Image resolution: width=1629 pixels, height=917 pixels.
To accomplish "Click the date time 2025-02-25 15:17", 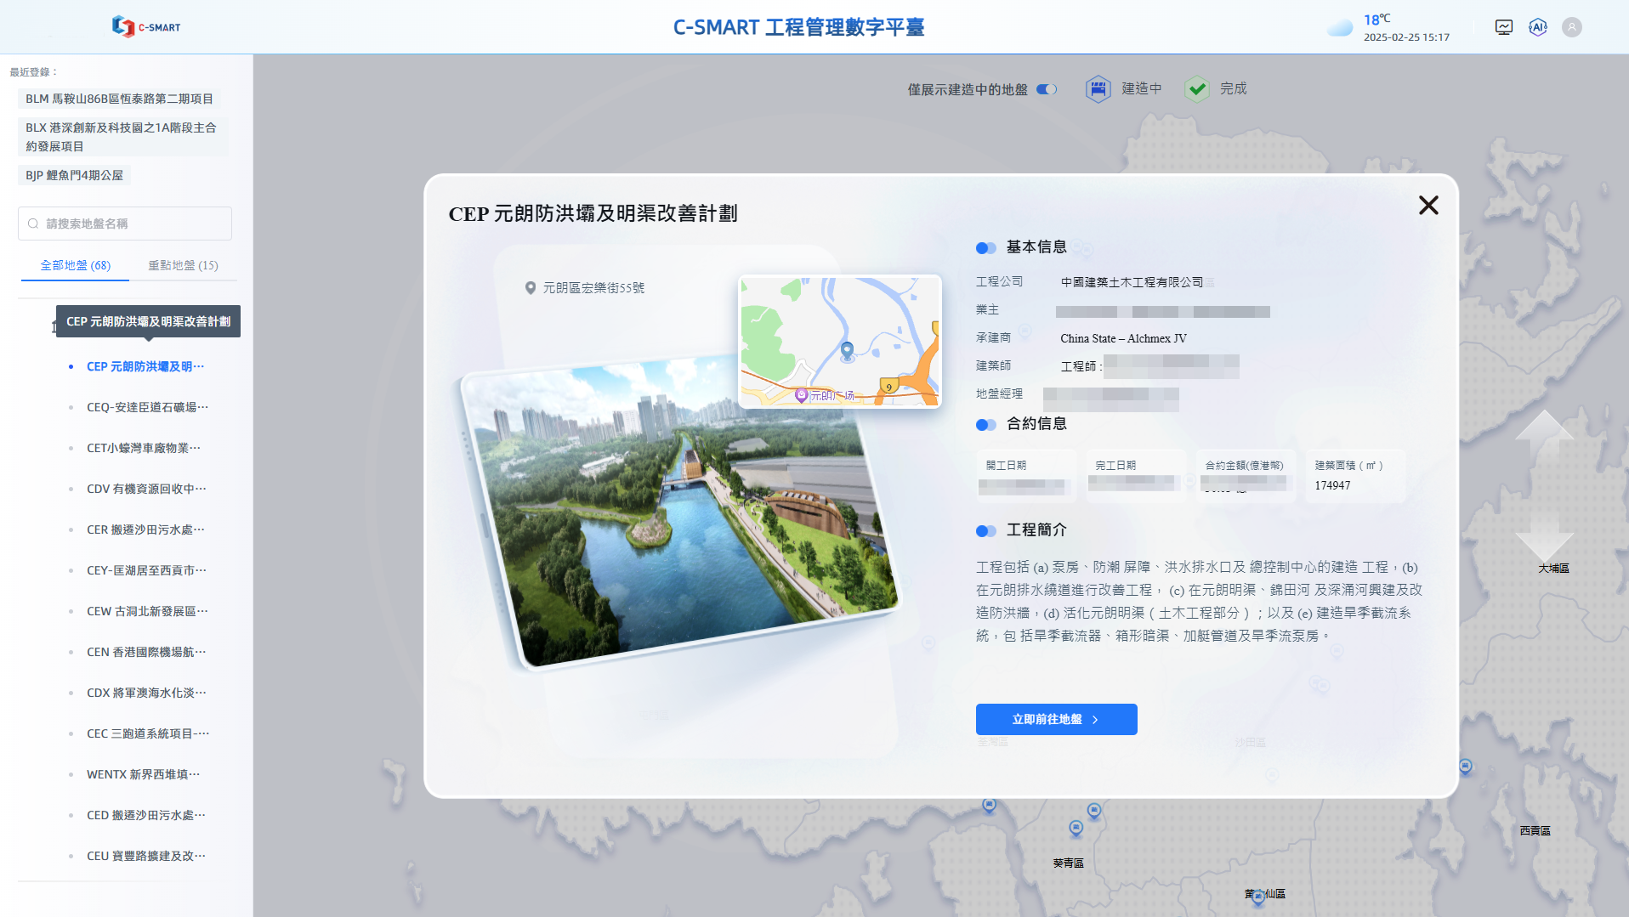I will point(1406,37).
